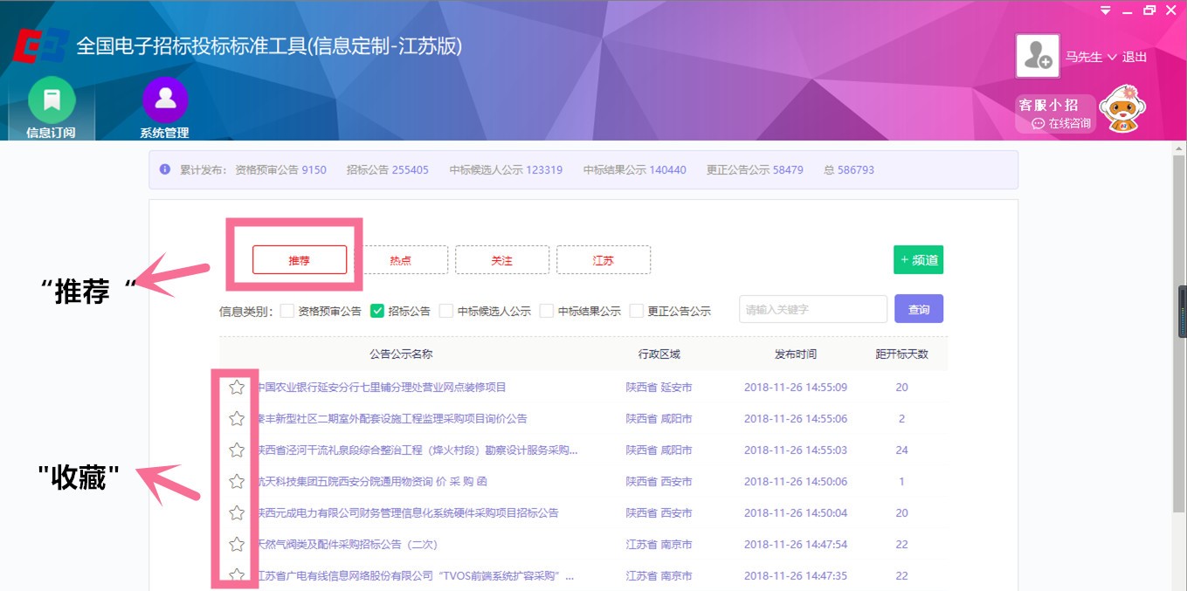Favorite the 天然气阀类及配件采购 notice via its star
1187x591 pixels.
pos(236,544)
